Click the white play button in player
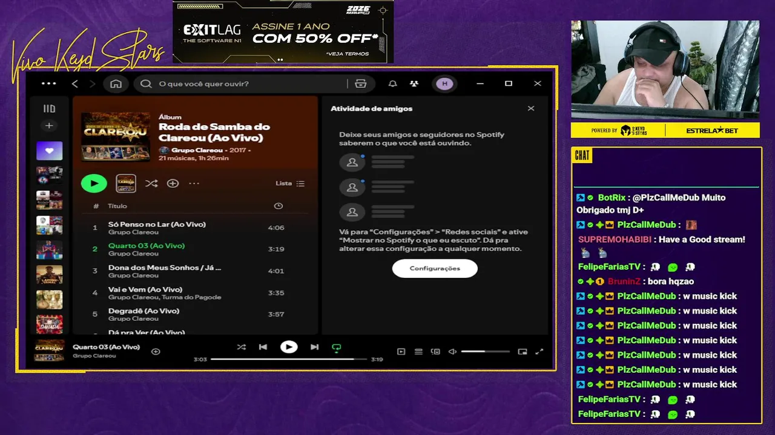This screenshot has width=775, height=435. coord(289,347)
